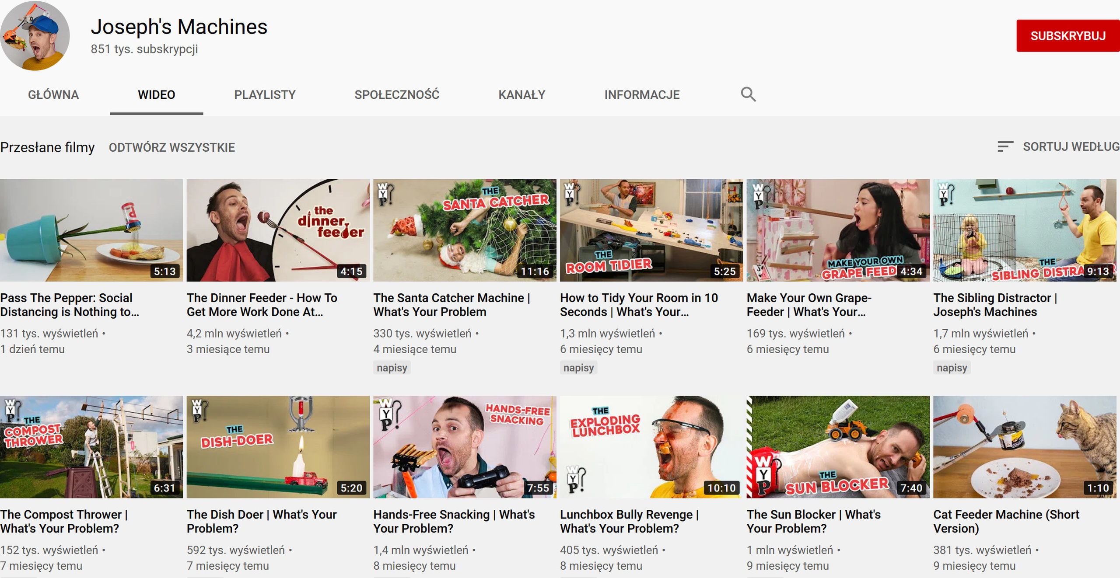Open the PLAYLISTY tab
Viewport: 1120px width, 578px height.
click(265, 95)
